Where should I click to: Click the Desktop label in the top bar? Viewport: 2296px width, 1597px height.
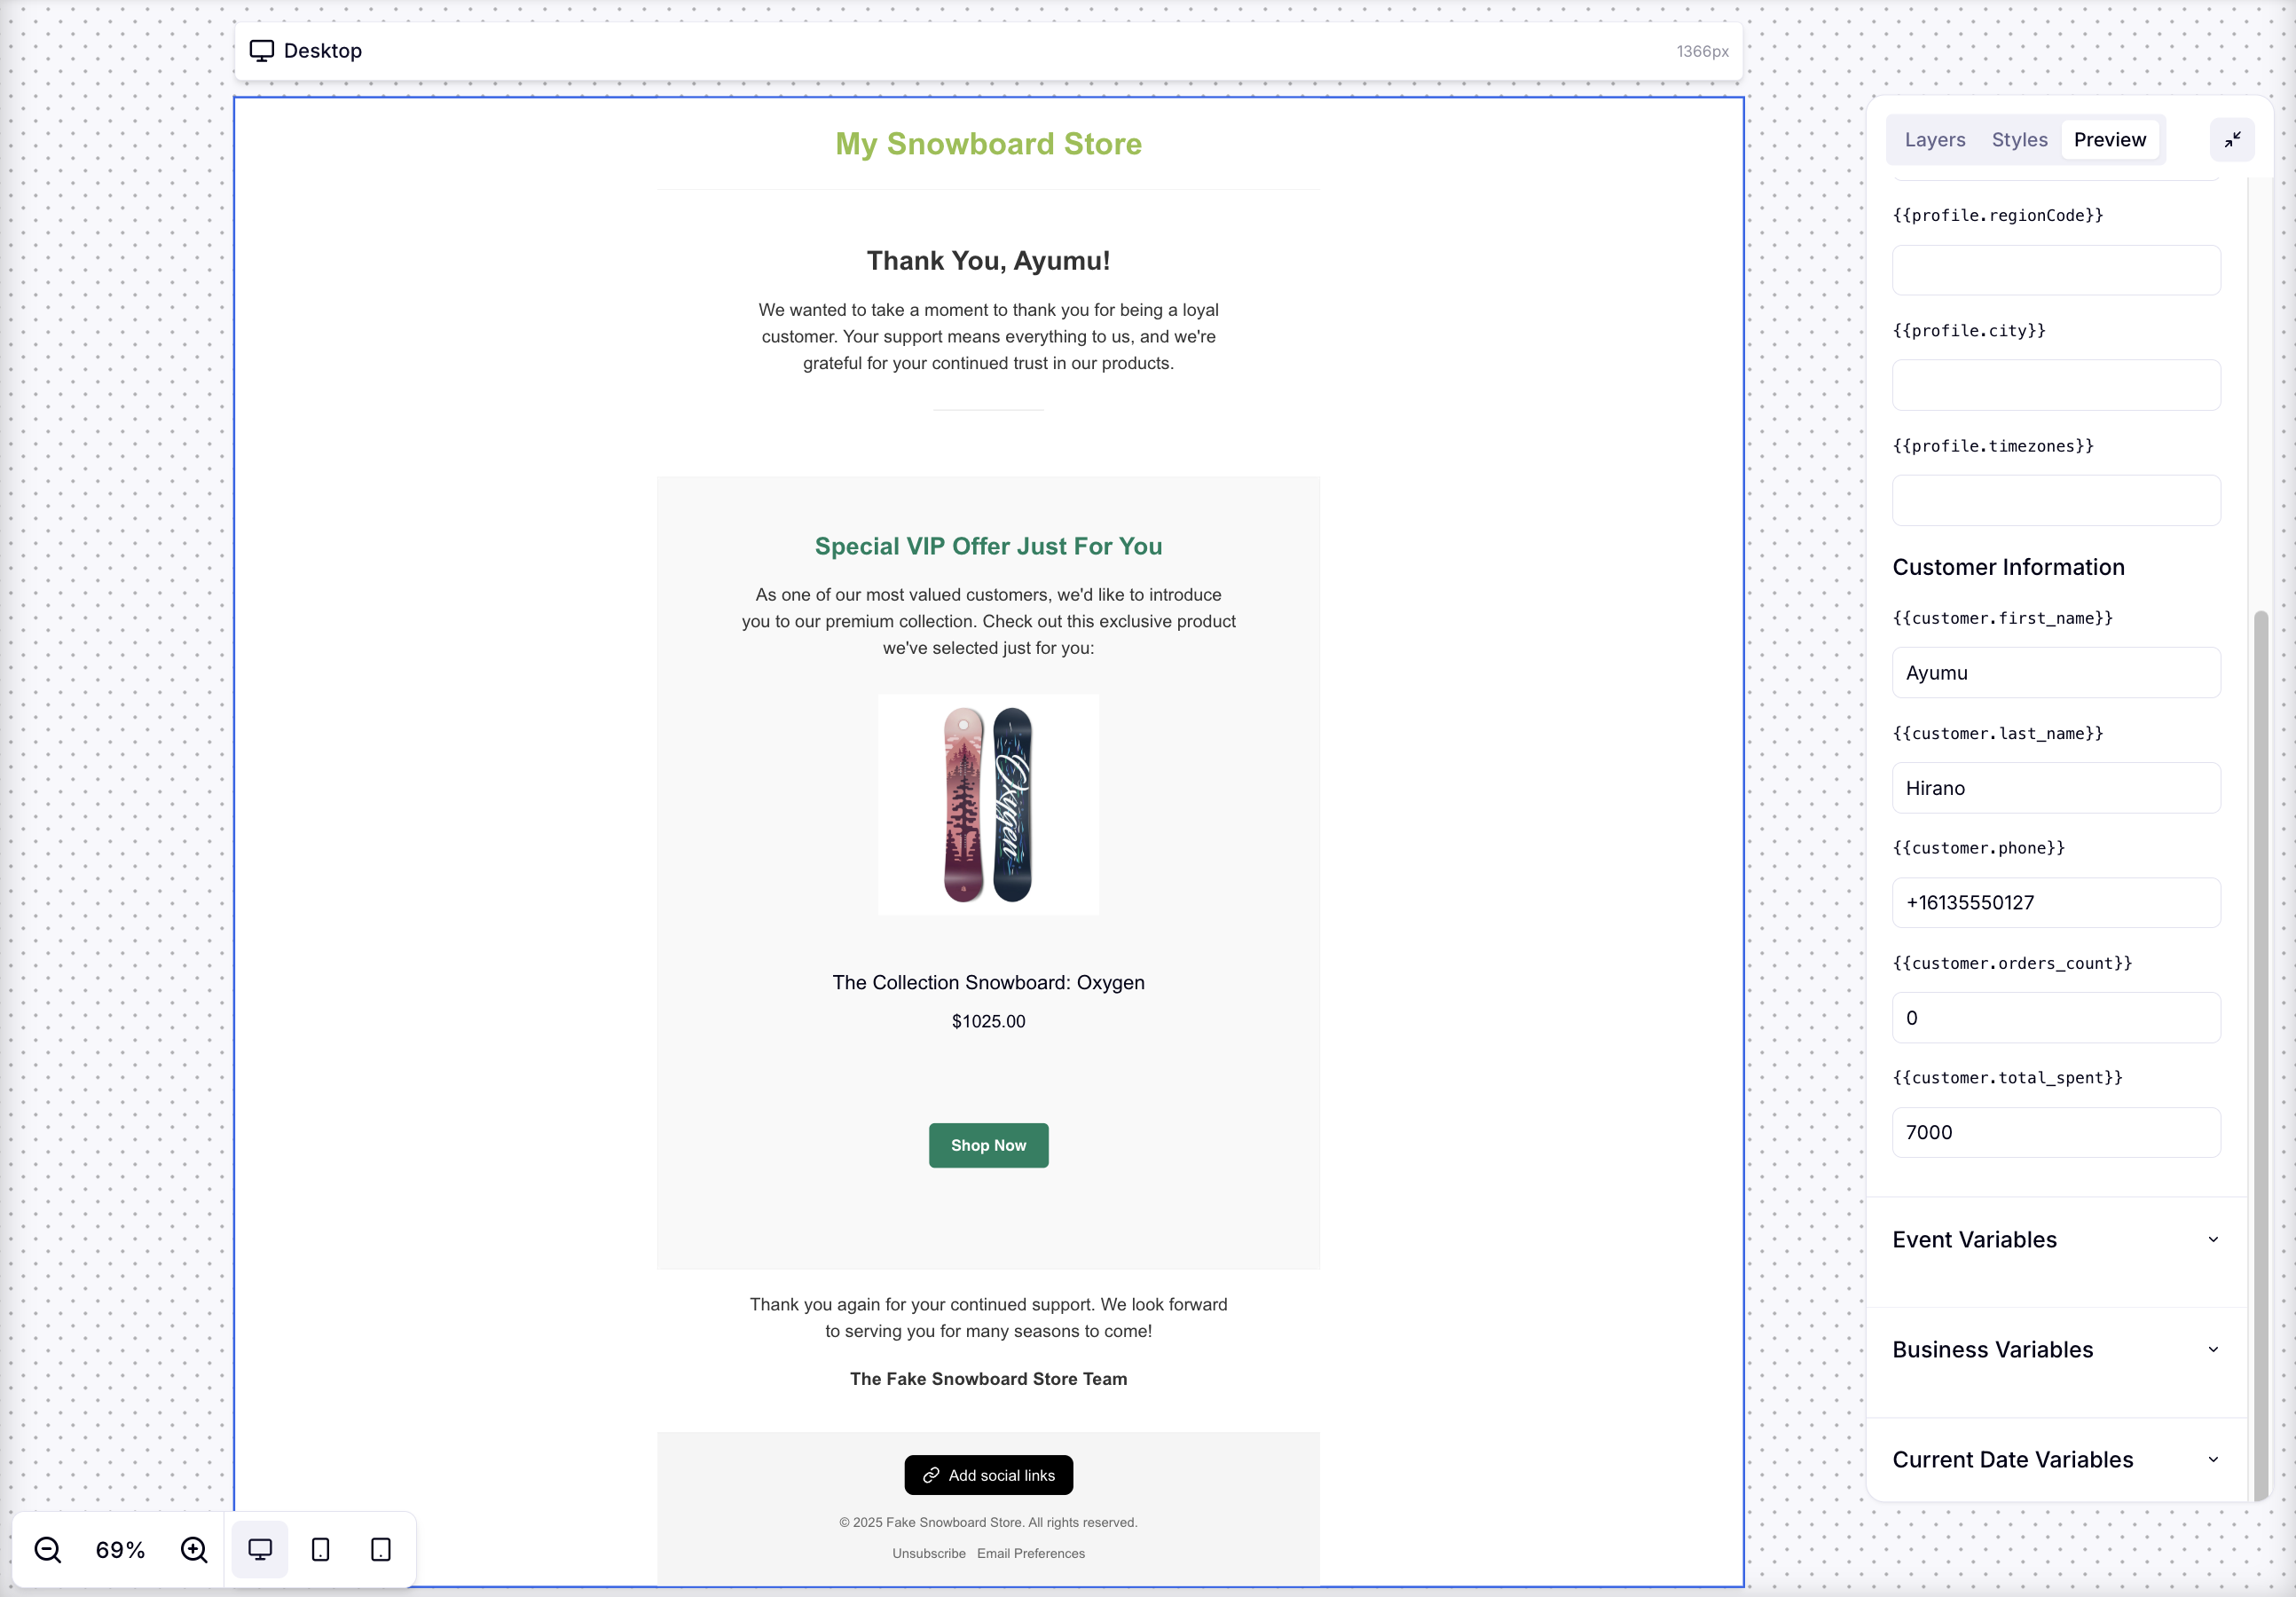pos(323,51)
